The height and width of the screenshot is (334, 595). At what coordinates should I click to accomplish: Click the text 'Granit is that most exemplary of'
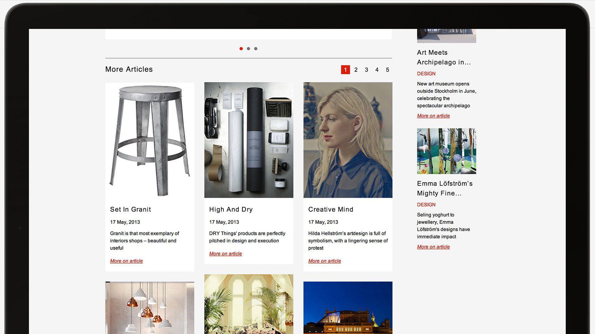tap(145, 233)
